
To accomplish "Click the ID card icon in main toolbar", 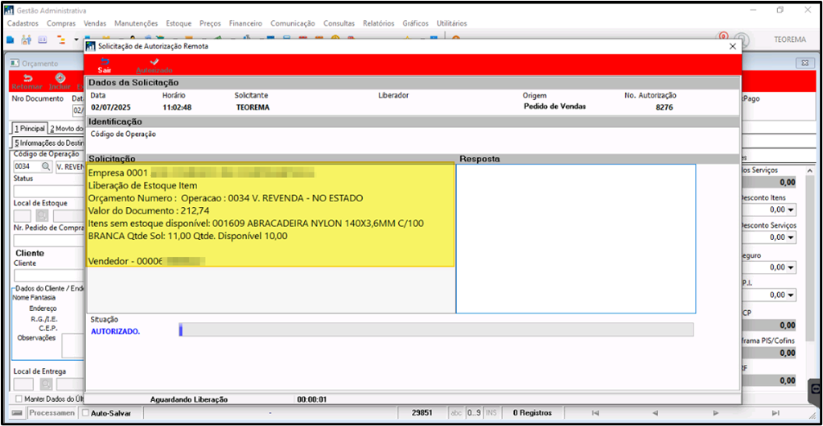I will (x=43, y=40).
